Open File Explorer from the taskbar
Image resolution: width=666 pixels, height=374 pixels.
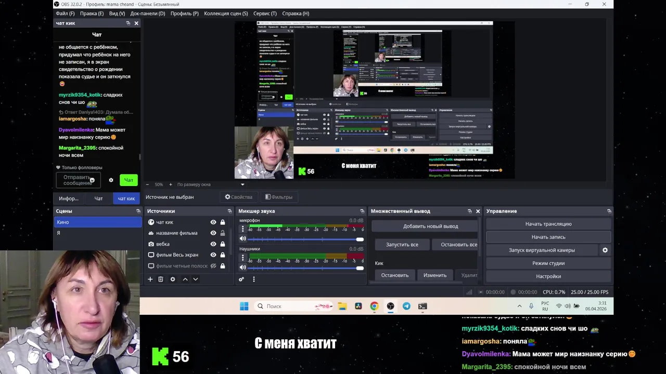coord(342,306)
